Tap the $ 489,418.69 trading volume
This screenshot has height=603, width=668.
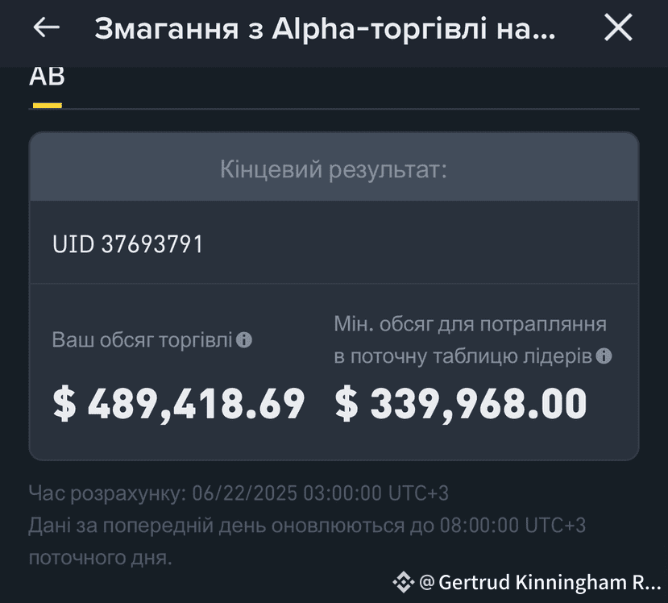pos(179,404)
